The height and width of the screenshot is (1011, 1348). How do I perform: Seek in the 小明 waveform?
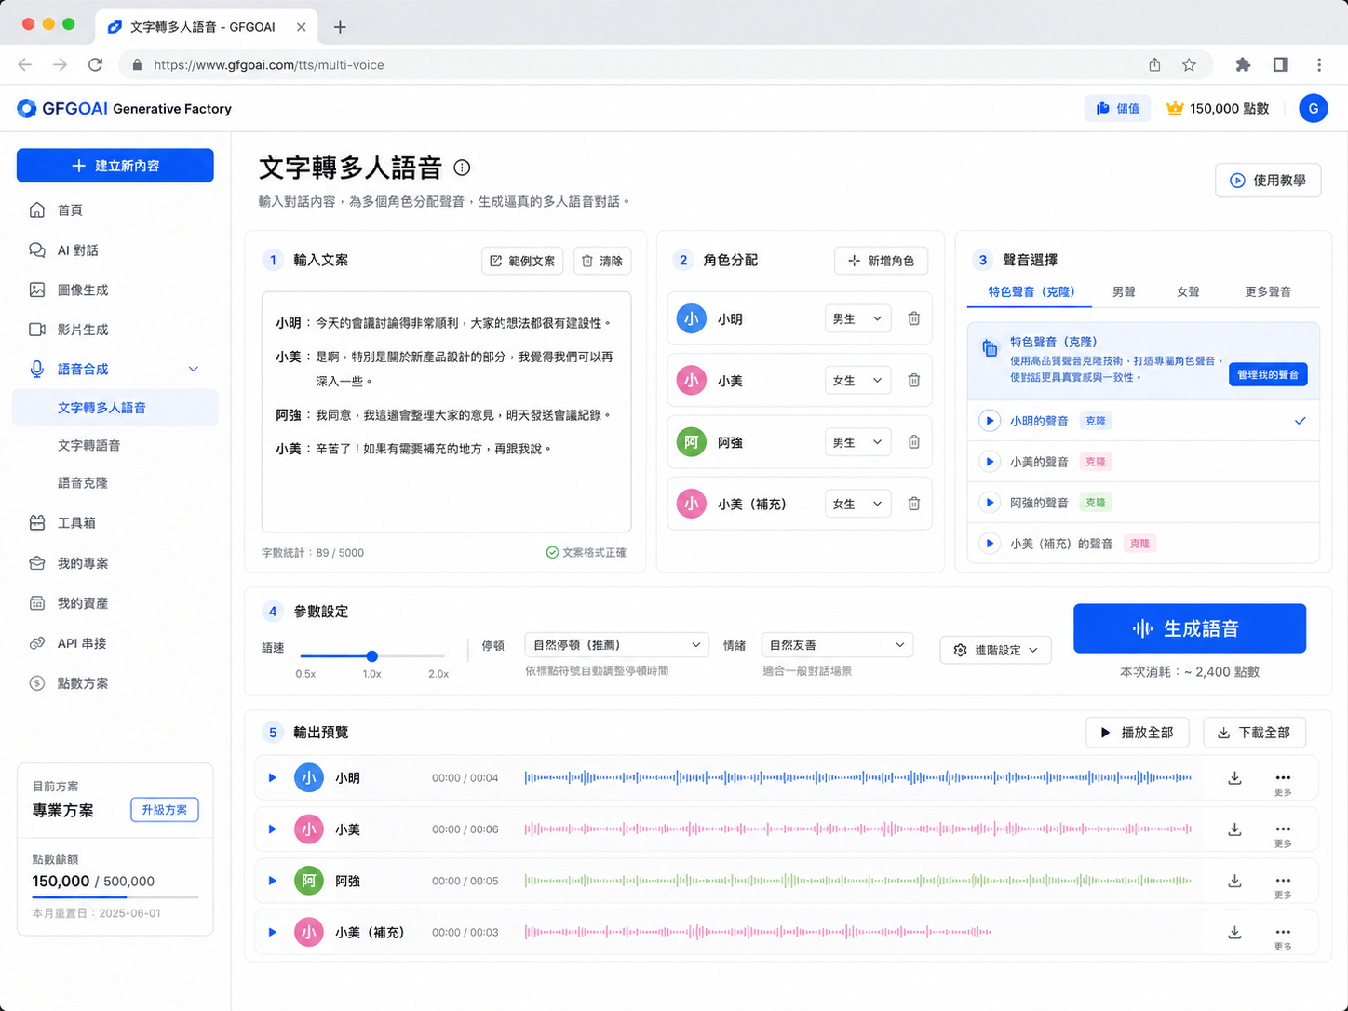point(858,777)
